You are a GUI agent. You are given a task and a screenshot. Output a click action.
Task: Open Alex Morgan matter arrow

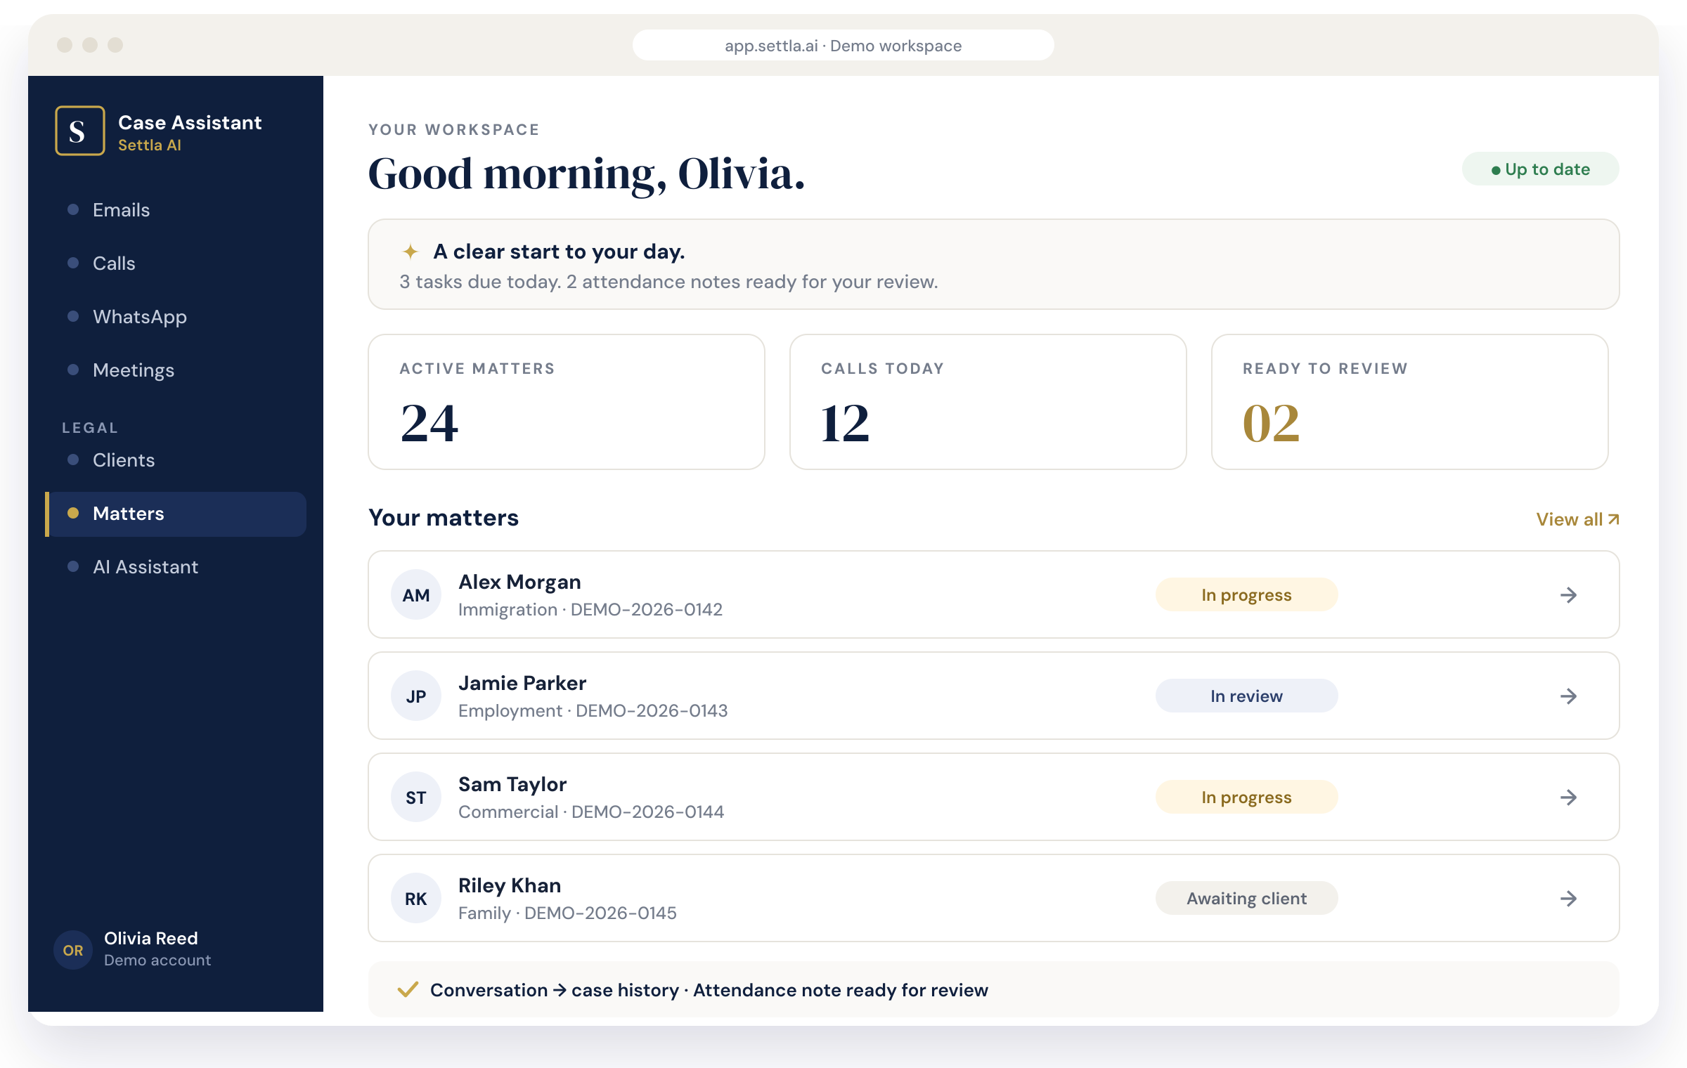coord(1568,595)
